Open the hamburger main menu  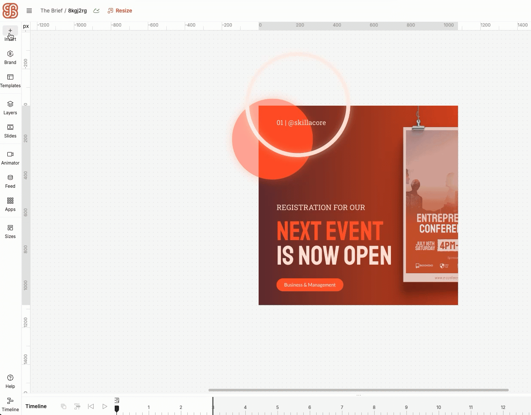point(29,11)
